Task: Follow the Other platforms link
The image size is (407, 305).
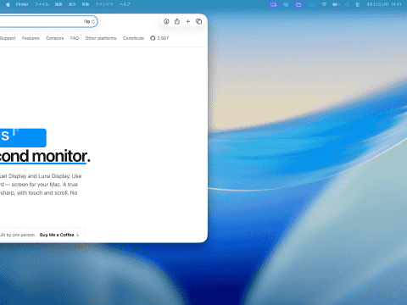Action: pyautogui.click(x=101, y=38)
